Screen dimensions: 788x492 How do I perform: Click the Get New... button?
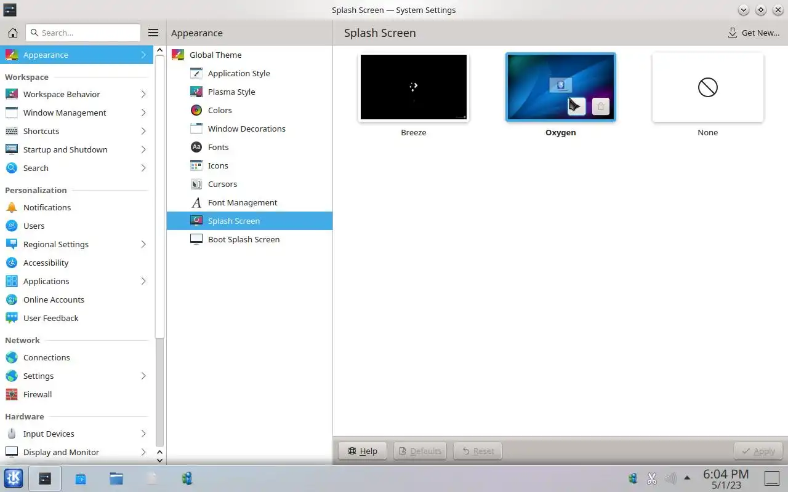click(754, 33)
